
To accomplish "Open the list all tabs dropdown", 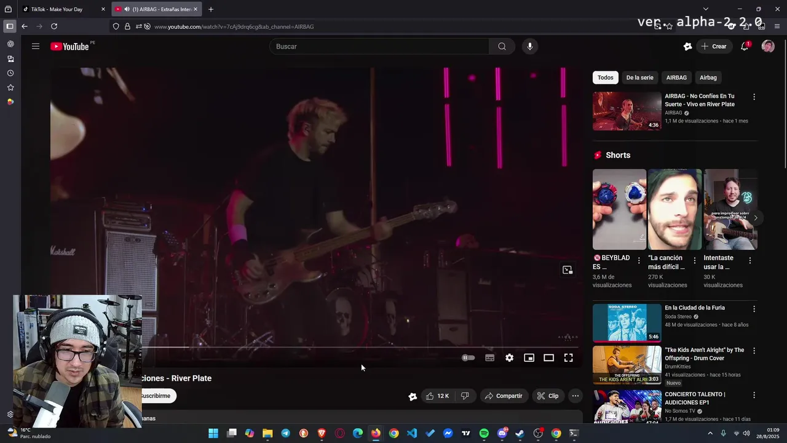I will [705, 9].
